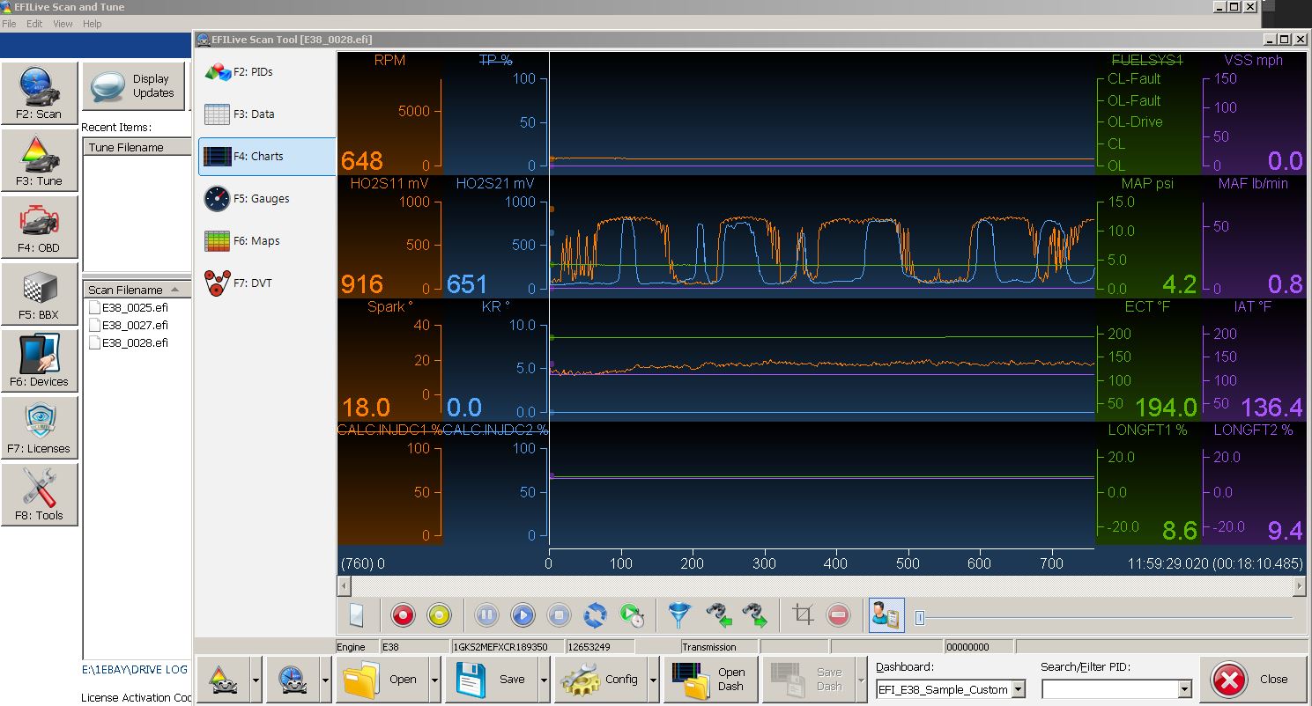Start recording with the red record button
The height and width of the screenshot is (706, 1312).
pyautogui.click(x=403, y=615)
